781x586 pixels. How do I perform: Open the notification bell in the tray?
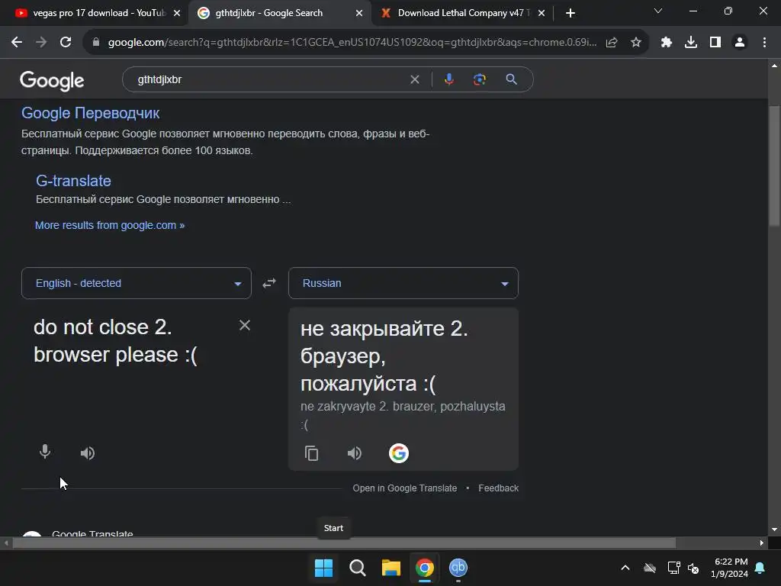(x=760, y=568)
